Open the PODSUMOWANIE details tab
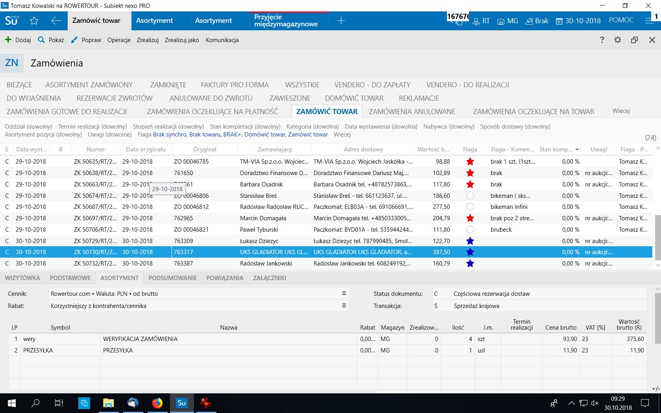 tap(172, 278)
